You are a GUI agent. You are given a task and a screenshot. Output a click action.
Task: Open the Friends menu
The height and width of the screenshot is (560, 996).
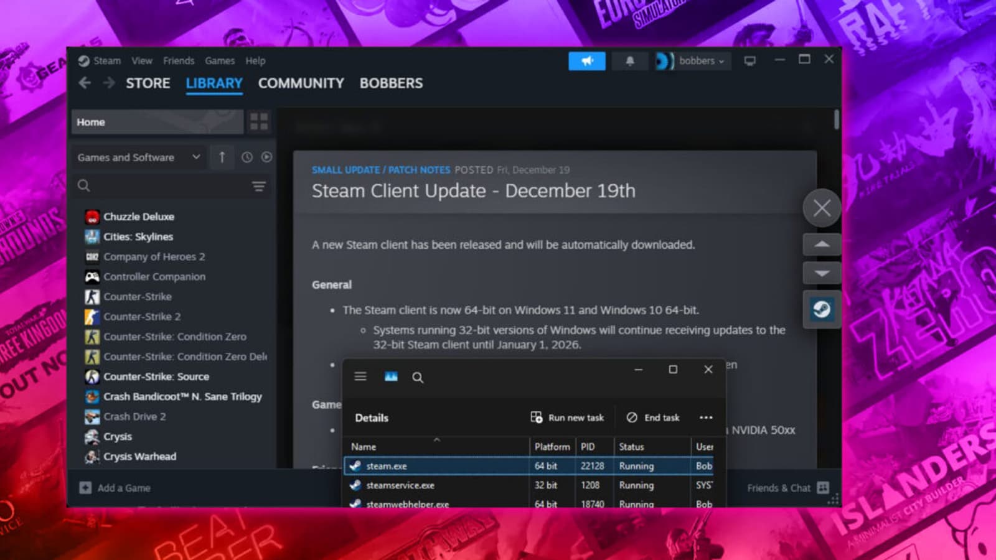(x=179, y=61)
